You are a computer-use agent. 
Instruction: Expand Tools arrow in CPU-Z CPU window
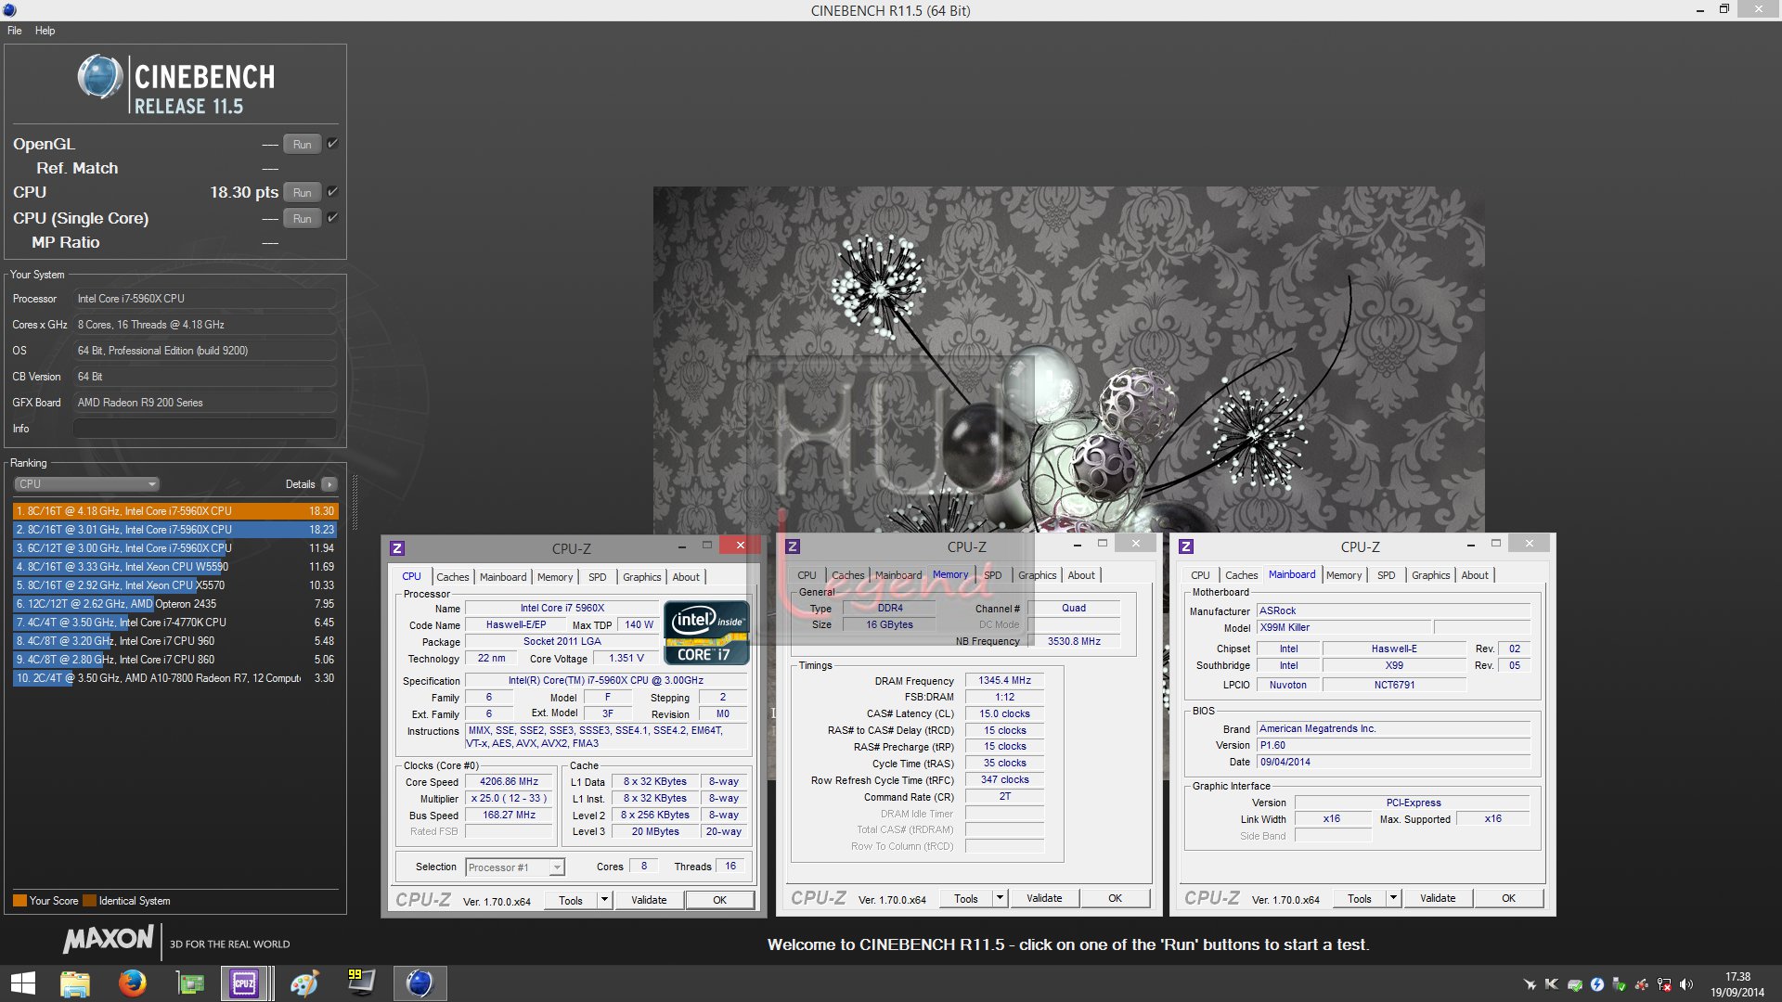pos(604,900)
